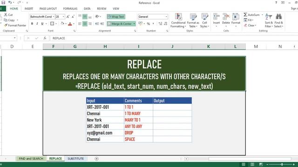
Task: Click the Increase Indent icon
Action: (x=102, y=24)
